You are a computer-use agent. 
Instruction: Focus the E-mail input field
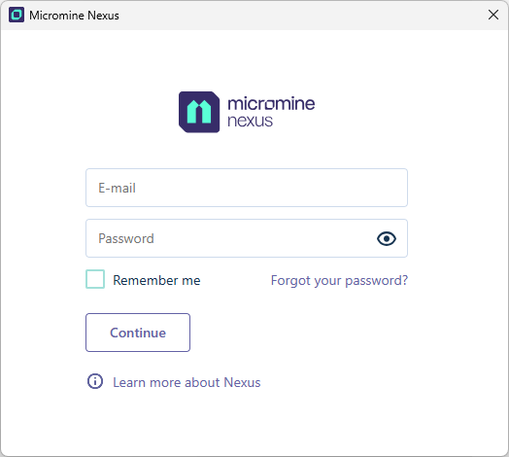pyautogui.click(x=247, y=188)
